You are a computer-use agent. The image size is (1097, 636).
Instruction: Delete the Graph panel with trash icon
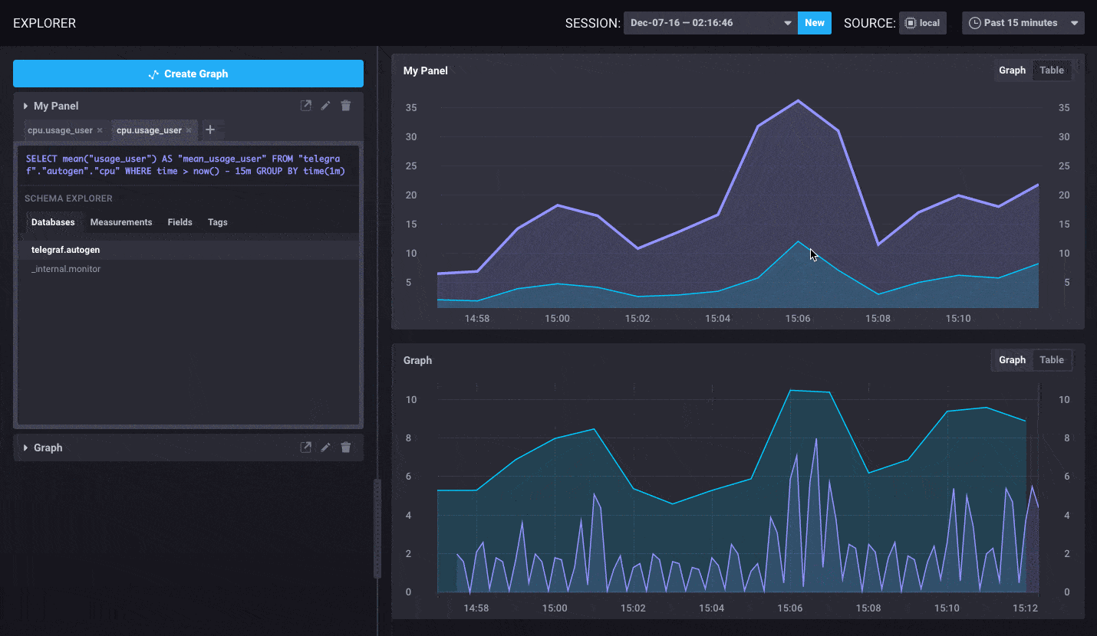point(346,447)
